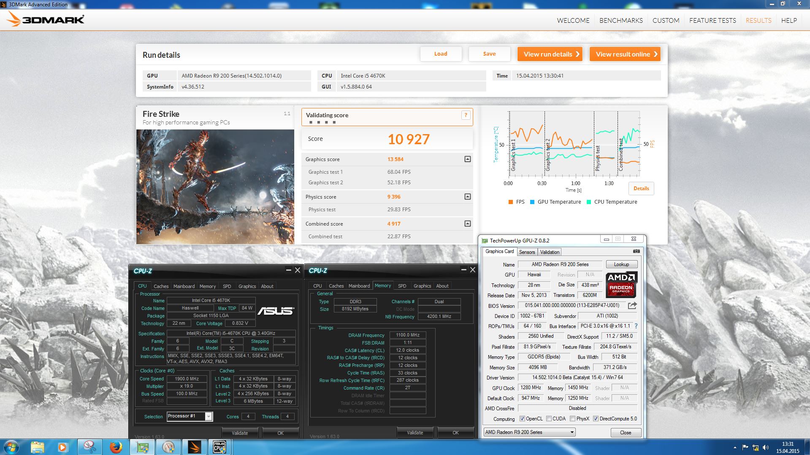
Task: Open Processor #1 selection dropdown
Action: click(190, 416)
